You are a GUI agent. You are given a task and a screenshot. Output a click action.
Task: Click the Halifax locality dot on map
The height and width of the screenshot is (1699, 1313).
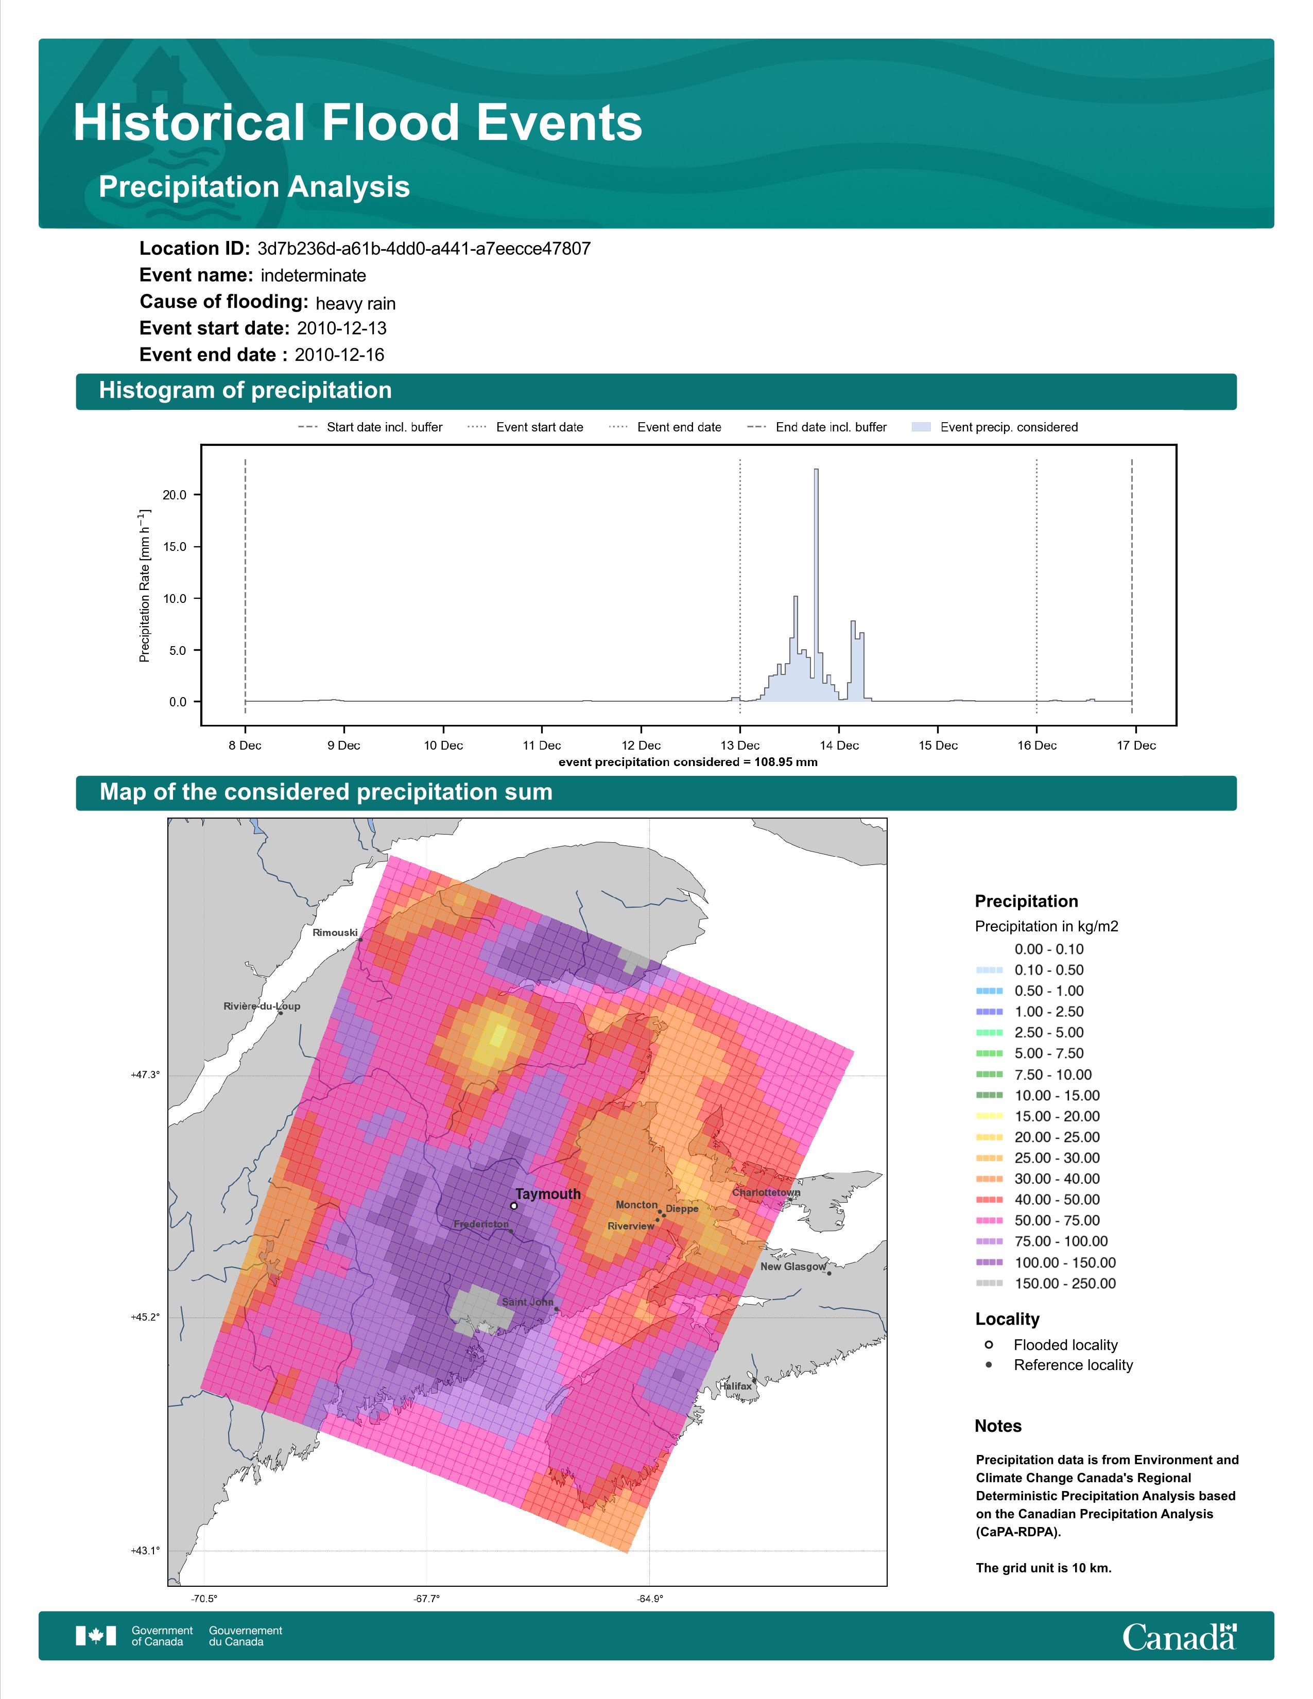tap(754, 1381)
